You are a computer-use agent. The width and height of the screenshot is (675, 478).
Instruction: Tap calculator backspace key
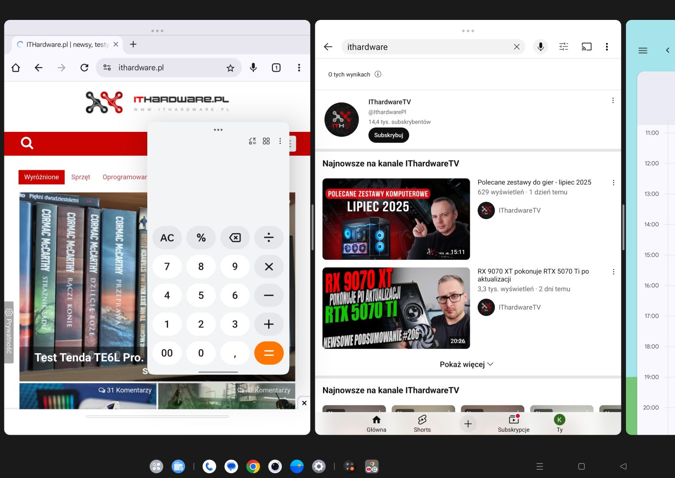pos(235,238)
